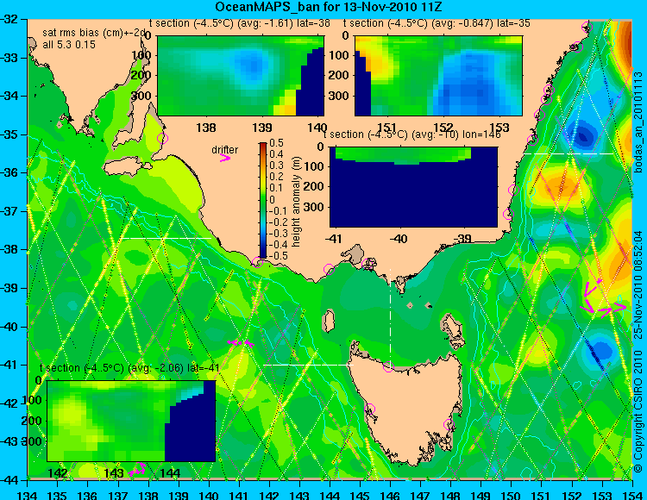Click the 'height anomaly (m)' label
The height and width of the screenshot is (500, 647).
pyautogui.click(x=295, y=202)
